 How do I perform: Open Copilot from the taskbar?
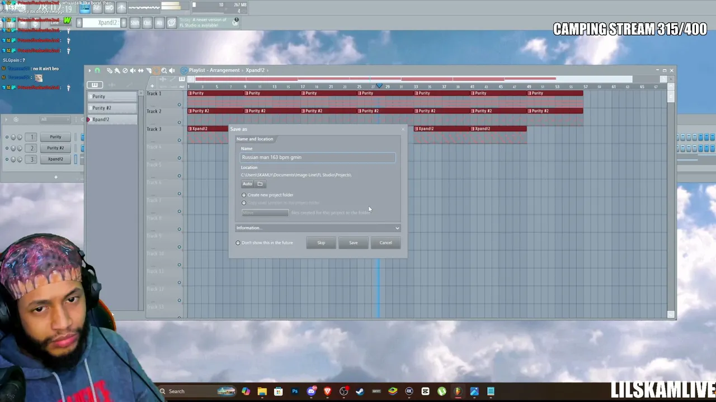pos(246,391)
